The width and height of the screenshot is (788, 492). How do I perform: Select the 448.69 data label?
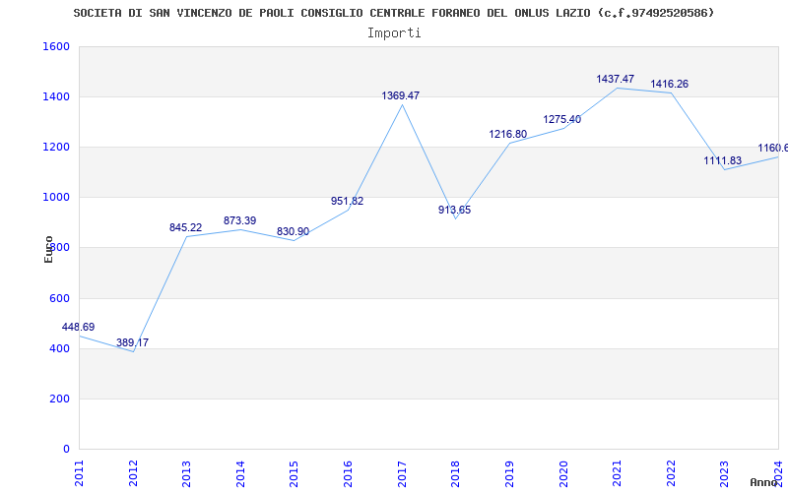(x=79, y=327)
